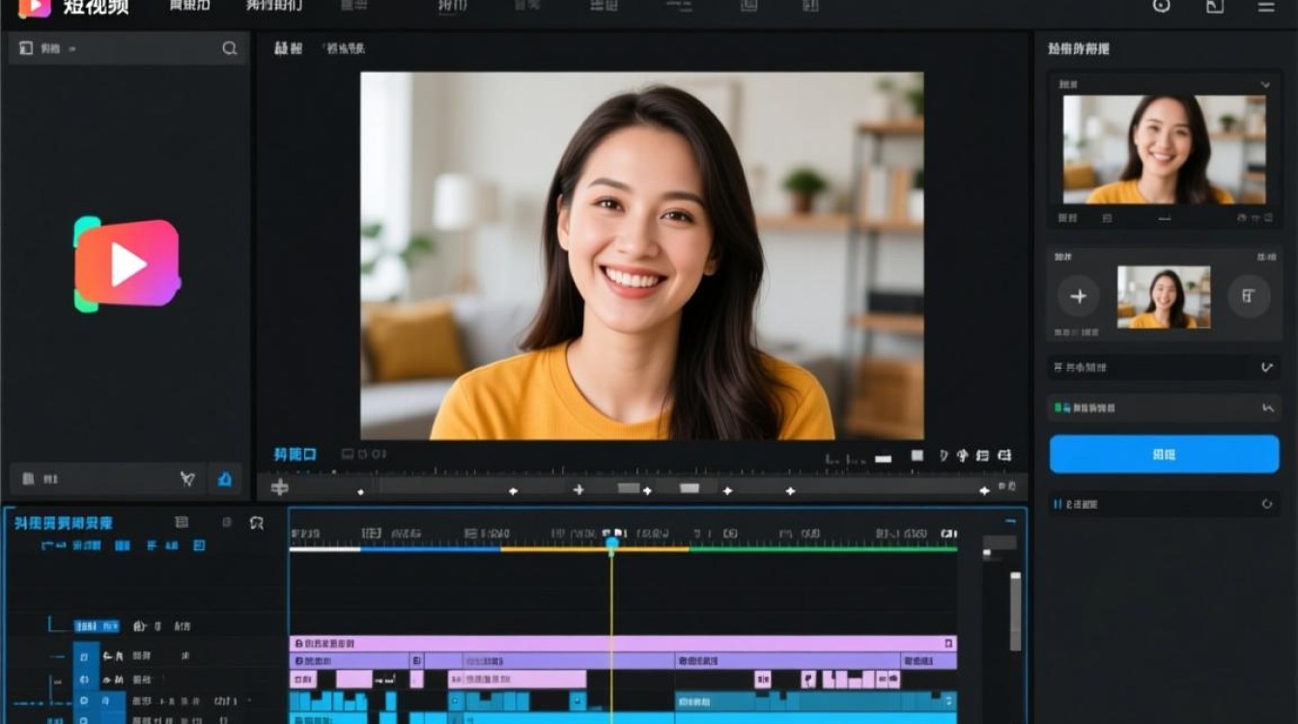Click the main video preview canvas

tap(641, 256)
